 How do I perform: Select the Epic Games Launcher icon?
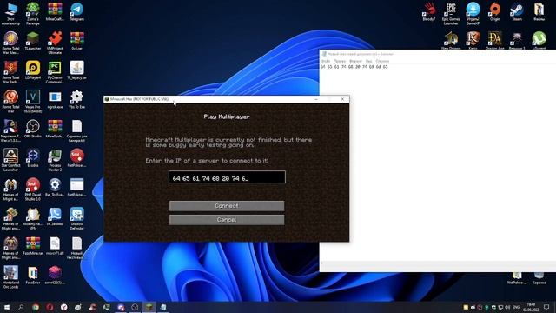451,14
